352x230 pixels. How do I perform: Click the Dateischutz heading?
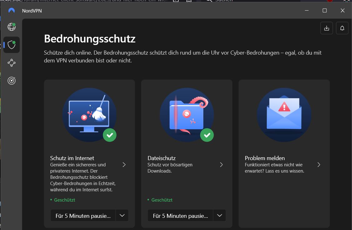(x=162, y=158)
